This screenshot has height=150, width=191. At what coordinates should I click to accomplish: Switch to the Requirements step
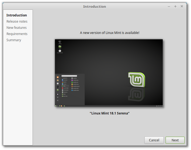(17, 34)
